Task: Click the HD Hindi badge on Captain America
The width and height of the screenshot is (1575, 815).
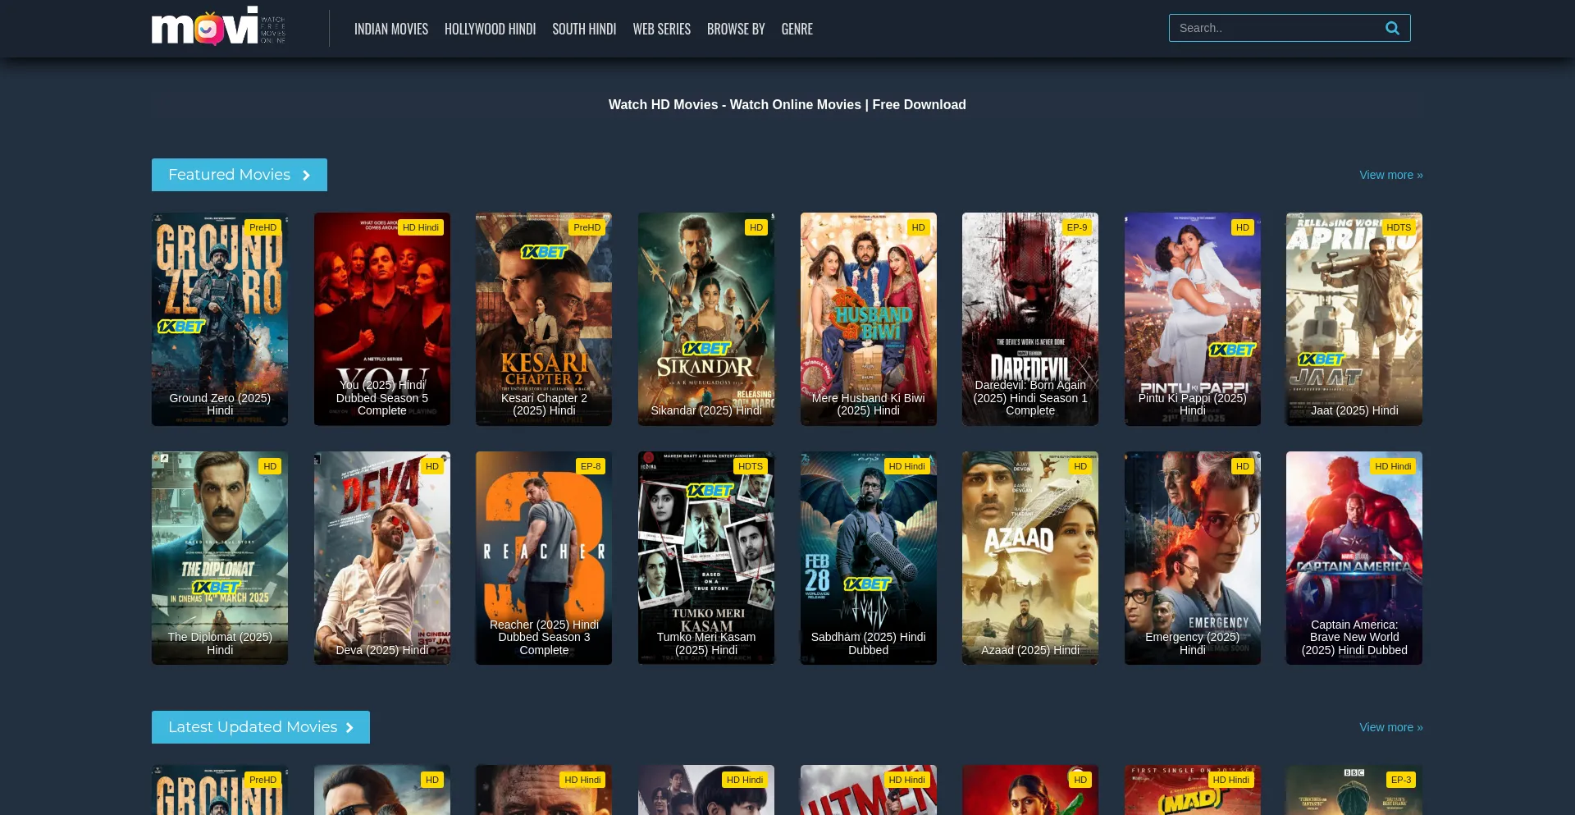Action: pos(1393,466)
